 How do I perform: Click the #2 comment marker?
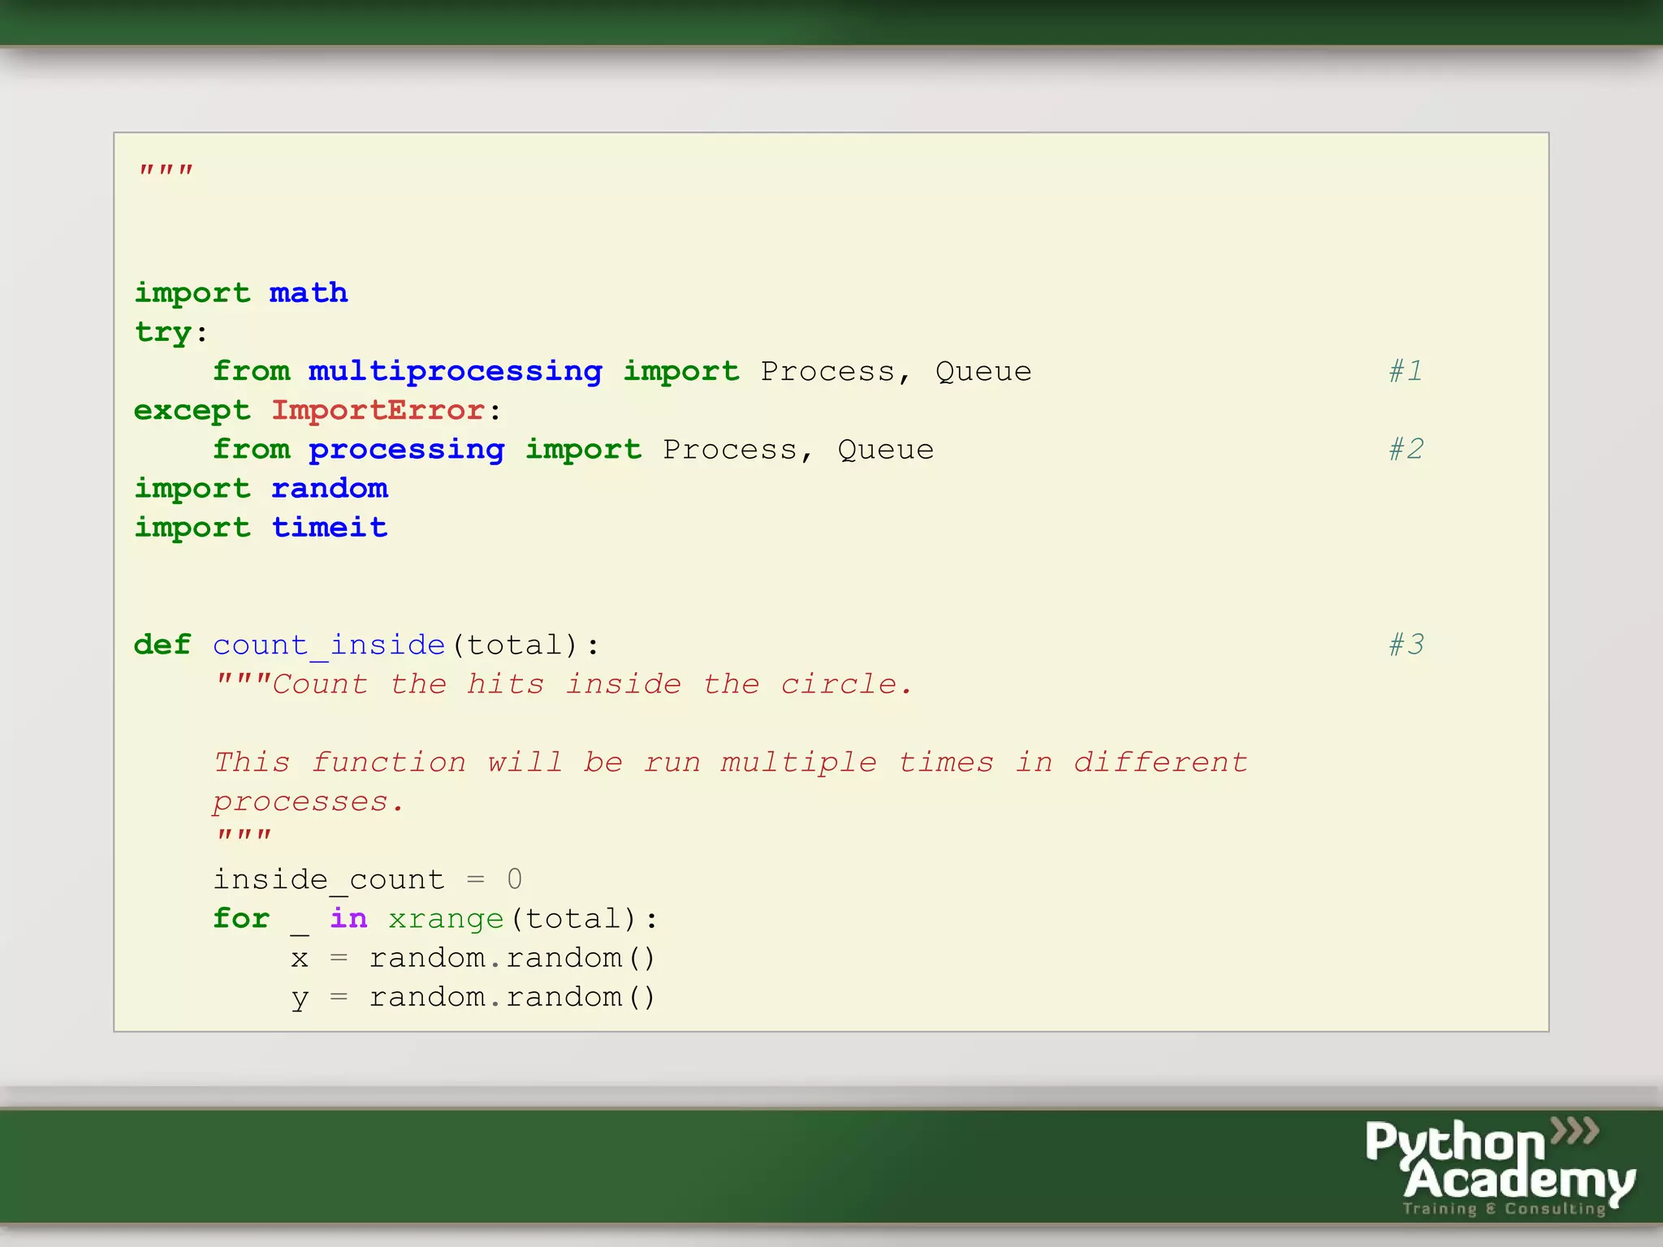(x=1406, y=449)
